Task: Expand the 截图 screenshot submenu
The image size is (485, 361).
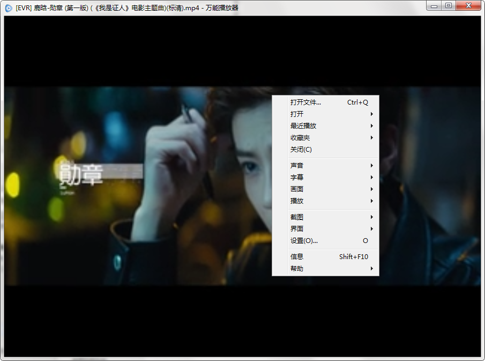Action: (296, 217)
